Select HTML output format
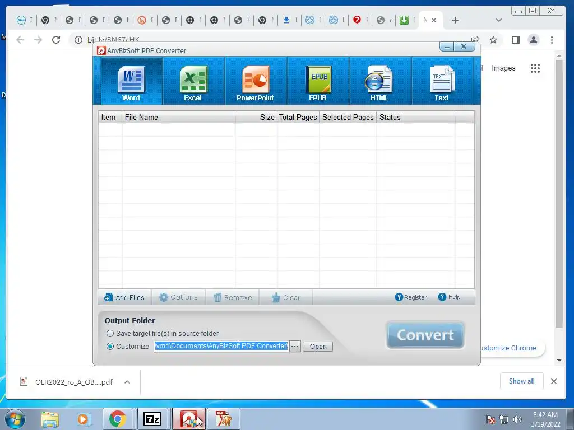This screenshot has width=574, height=430. point(380,81)
